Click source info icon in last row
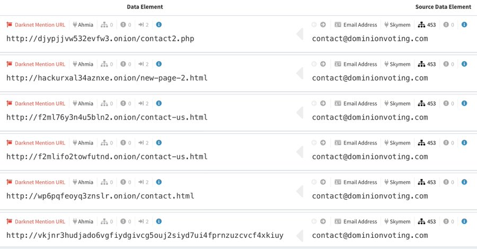Image resolution: width=477 pixels, height=249 pixels. click(x=464, y=221)
